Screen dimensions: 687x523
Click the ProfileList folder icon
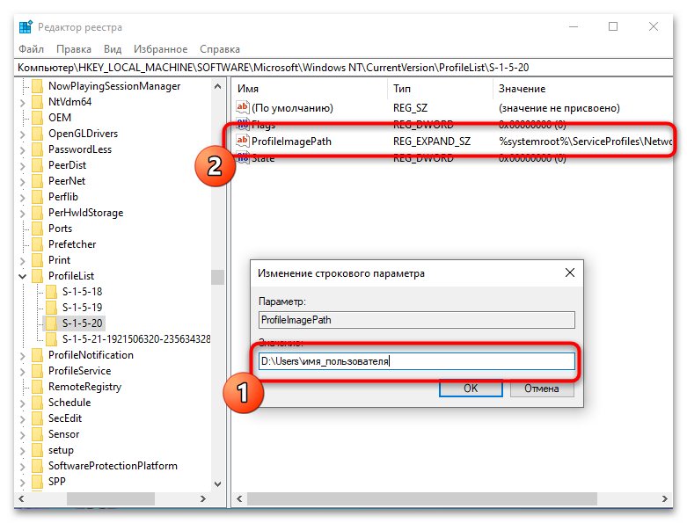point(38,276)
